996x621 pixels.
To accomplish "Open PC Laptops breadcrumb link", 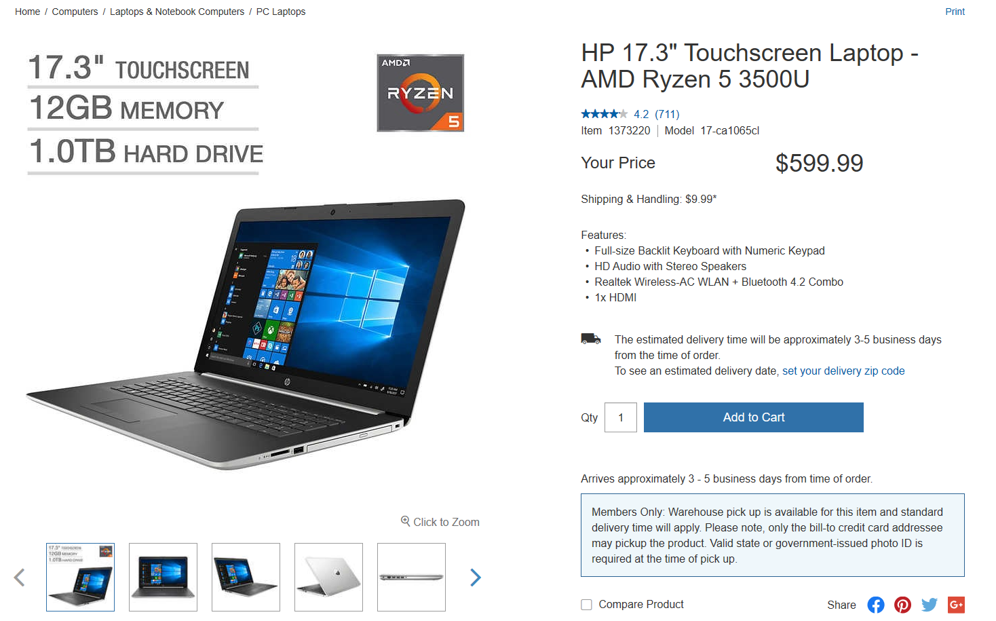I will point(281,12).
